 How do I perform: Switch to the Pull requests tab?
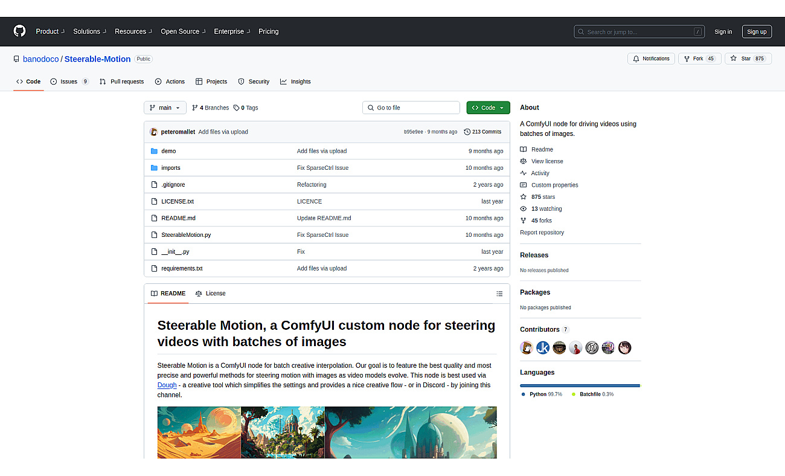point(121,82)
